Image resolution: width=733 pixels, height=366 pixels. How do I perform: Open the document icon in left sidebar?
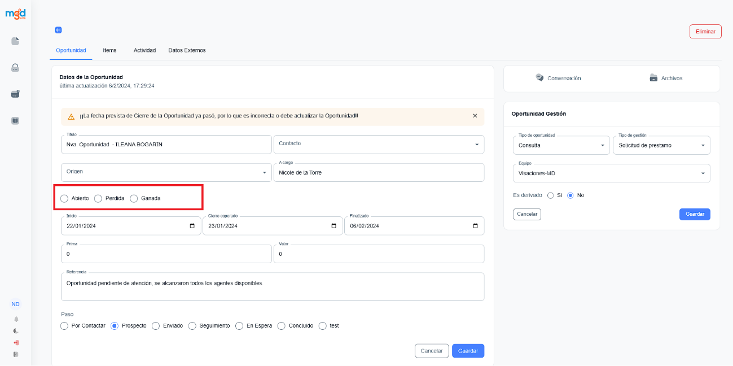pos(15,41)
